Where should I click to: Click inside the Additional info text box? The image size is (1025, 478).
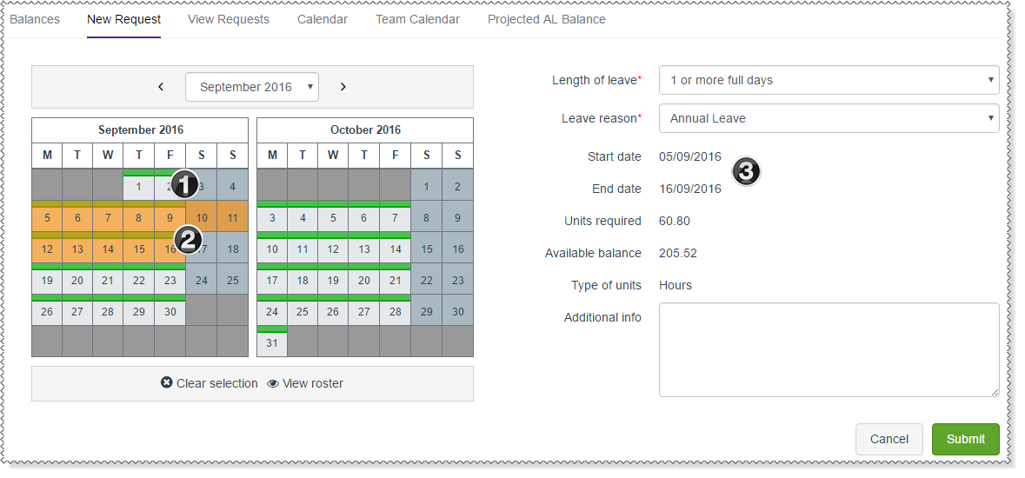829,349
